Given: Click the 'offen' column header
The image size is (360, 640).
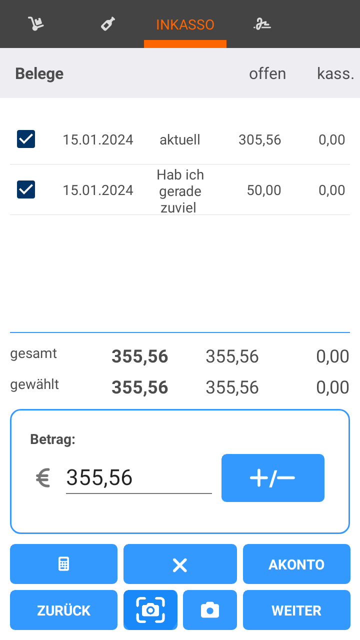Looking at the screenshot, I should coord(267,74).
